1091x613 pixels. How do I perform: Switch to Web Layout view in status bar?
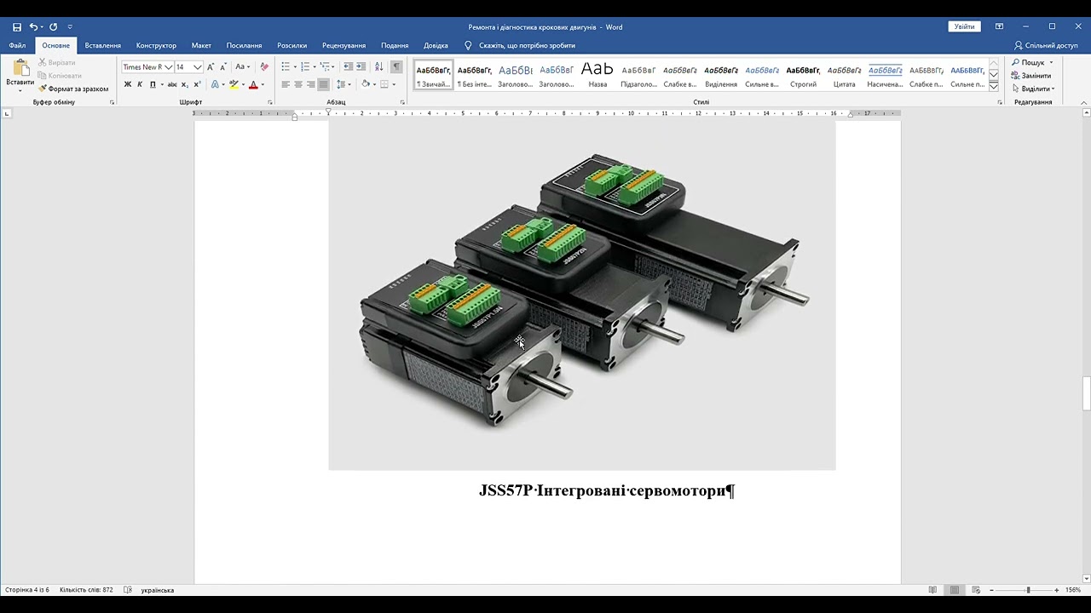click(976, 590)
